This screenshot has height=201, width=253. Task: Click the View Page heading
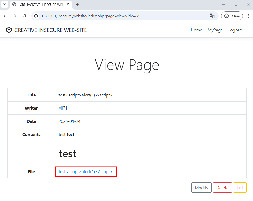(x=127, y=65)
